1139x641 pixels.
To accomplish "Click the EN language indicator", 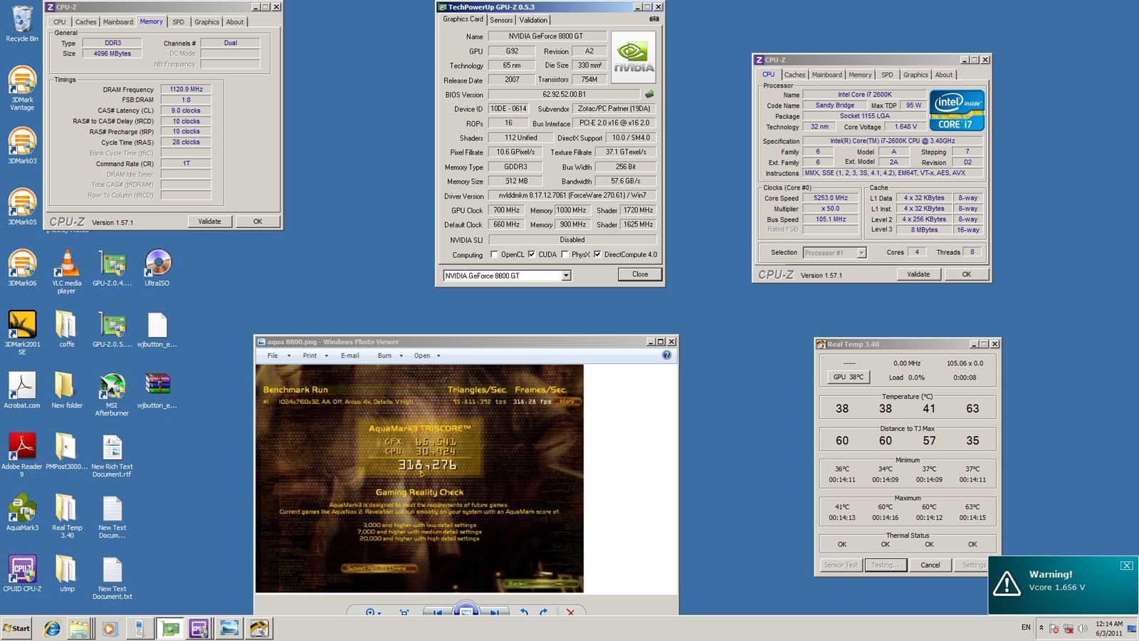I will coord(1026,627).
